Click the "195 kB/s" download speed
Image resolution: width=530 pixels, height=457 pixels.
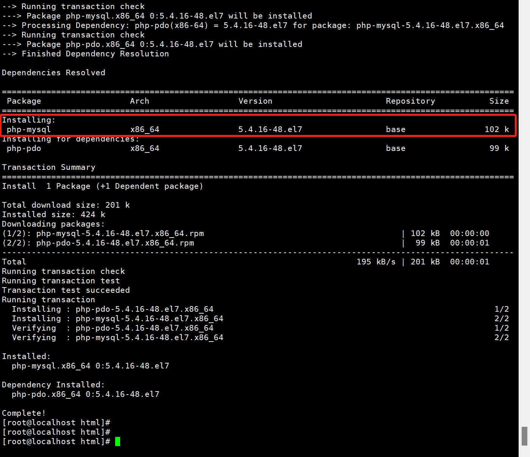click(376, 262)
